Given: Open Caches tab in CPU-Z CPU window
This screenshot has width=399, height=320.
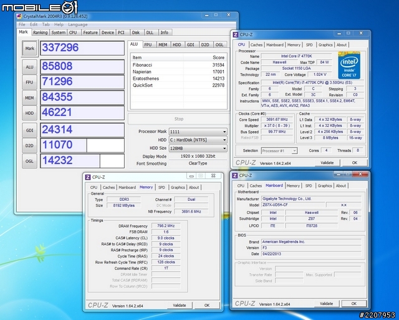Looking at the screenshot, I should tap(256, 45).
